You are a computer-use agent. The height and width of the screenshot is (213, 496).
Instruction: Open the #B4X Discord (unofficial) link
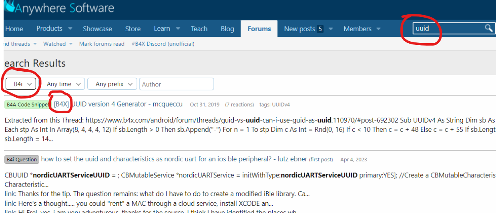tap(163, 44)
